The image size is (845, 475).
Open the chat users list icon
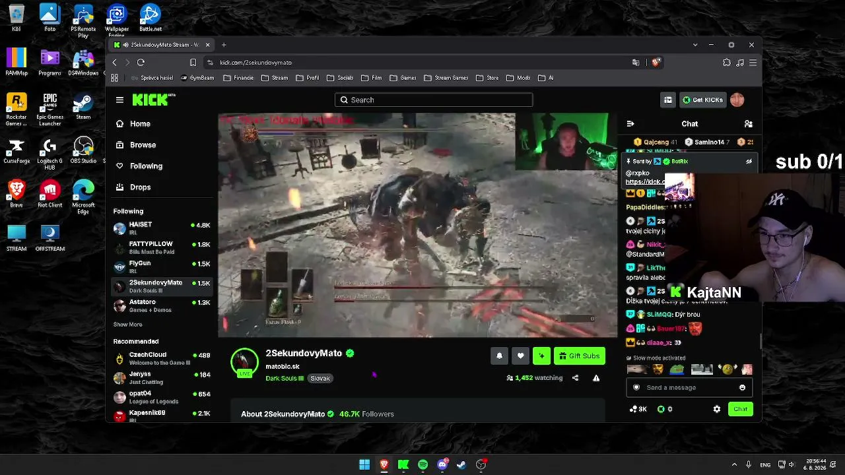point(749,123)
